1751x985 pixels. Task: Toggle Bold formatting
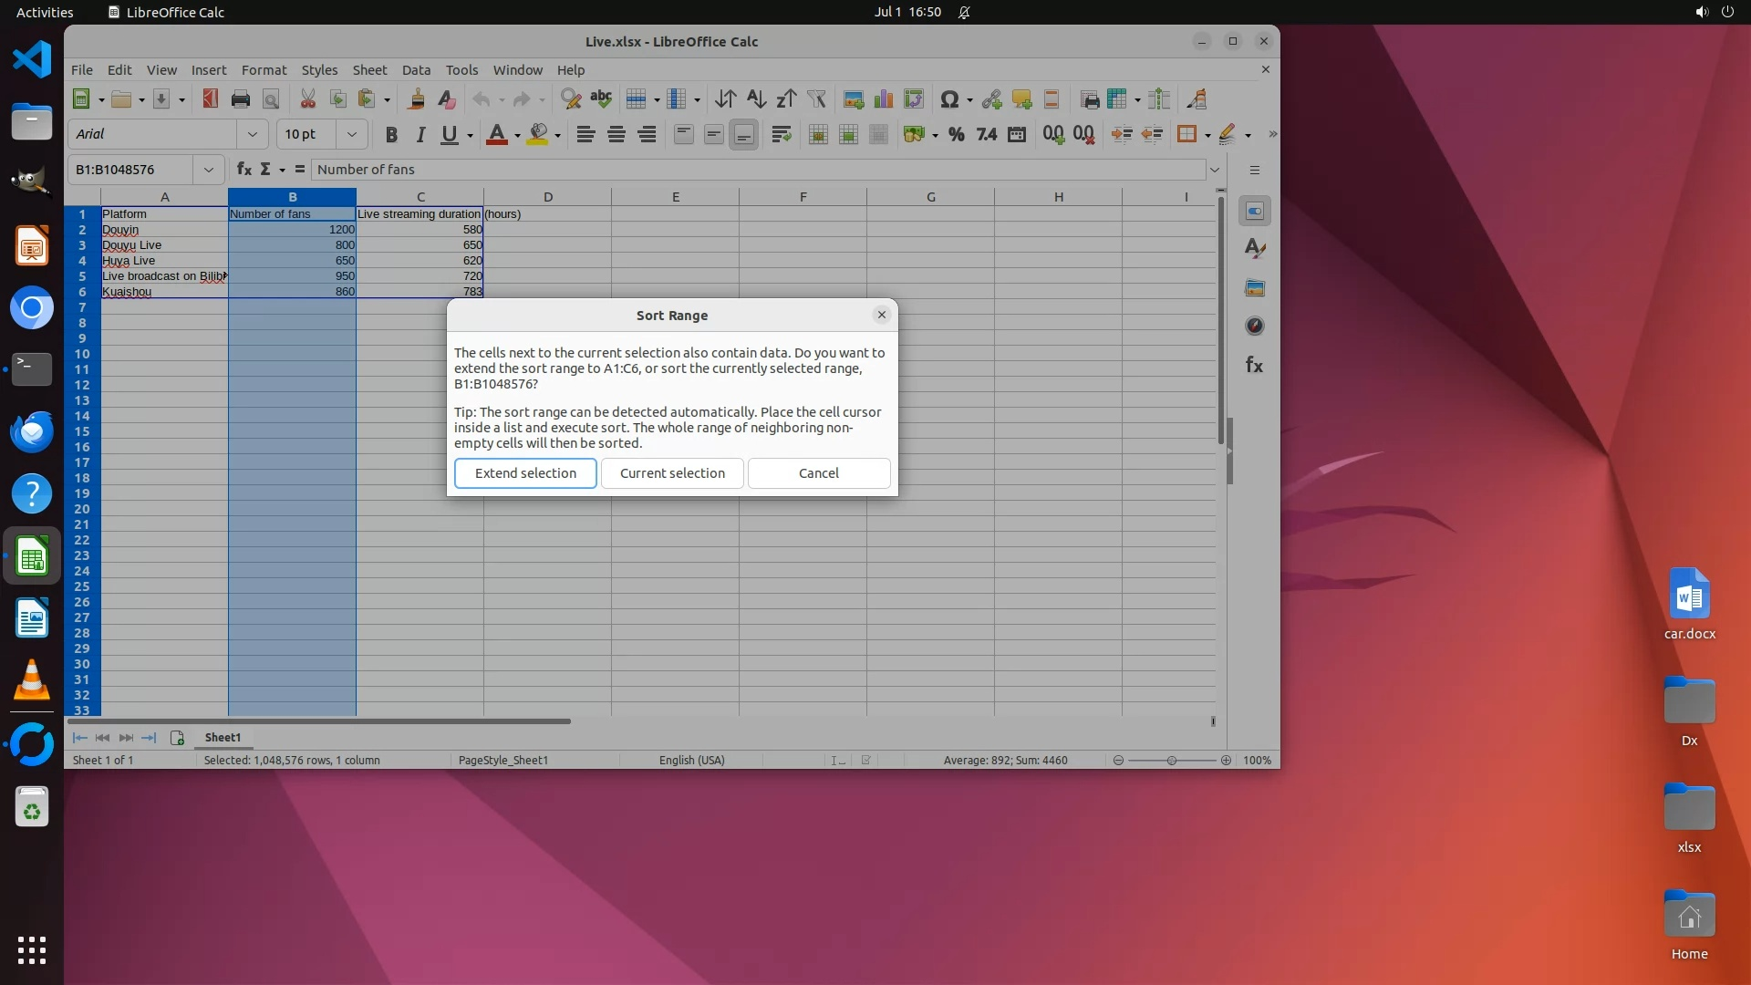391,135
